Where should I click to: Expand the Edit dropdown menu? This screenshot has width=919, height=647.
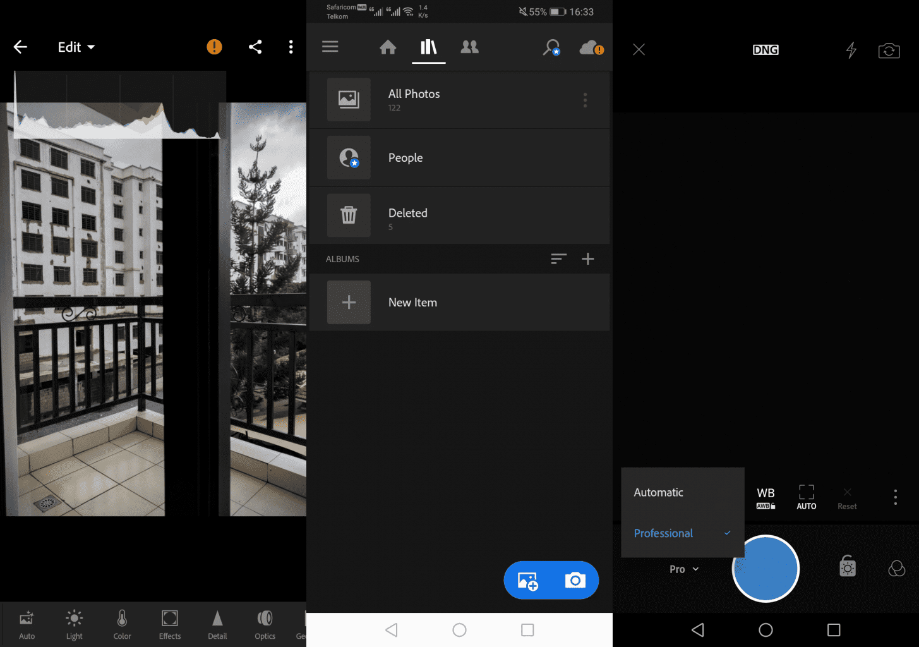point(76,47)
